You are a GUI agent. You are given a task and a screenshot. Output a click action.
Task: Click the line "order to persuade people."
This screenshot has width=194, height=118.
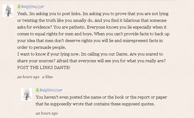[42, 47]
